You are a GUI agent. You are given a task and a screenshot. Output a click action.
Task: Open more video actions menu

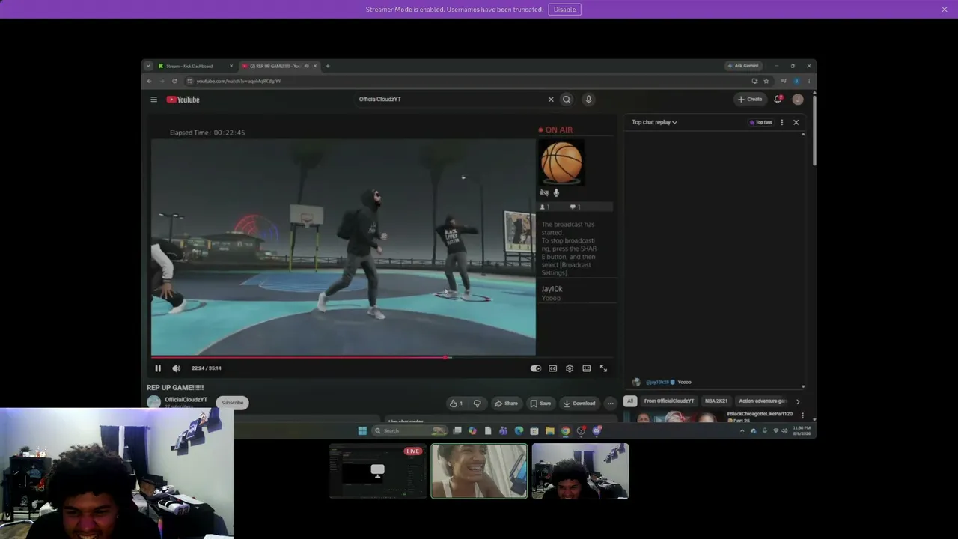tap(610, 404)
